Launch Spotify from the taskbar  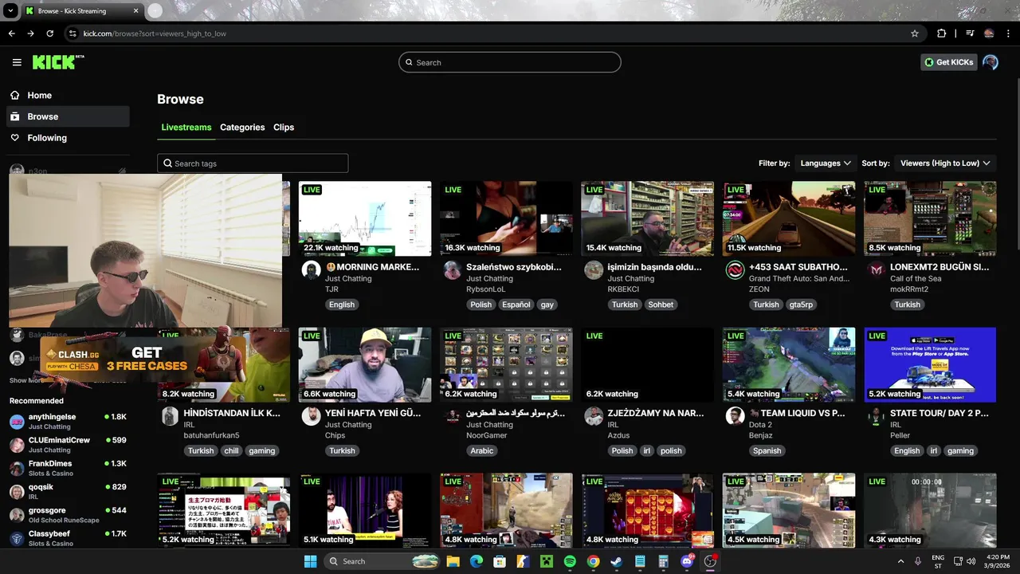click(570, 561)
